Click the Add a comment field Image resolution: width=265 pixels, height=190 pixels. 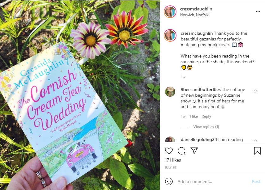213,181
